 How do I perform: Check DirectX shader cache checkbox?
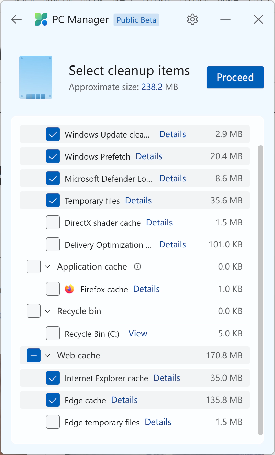tap(53, 223)
